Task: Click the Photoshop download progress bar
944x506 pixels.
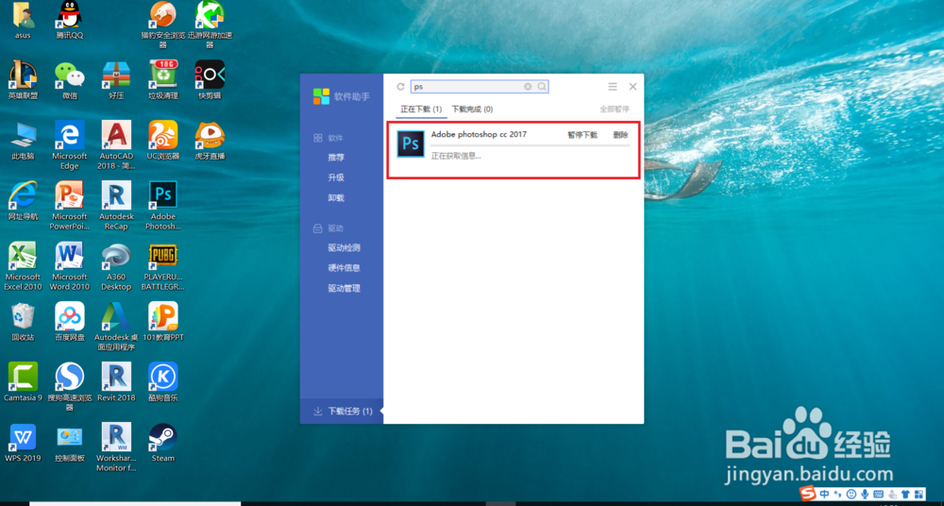Action: click(531, 145)
